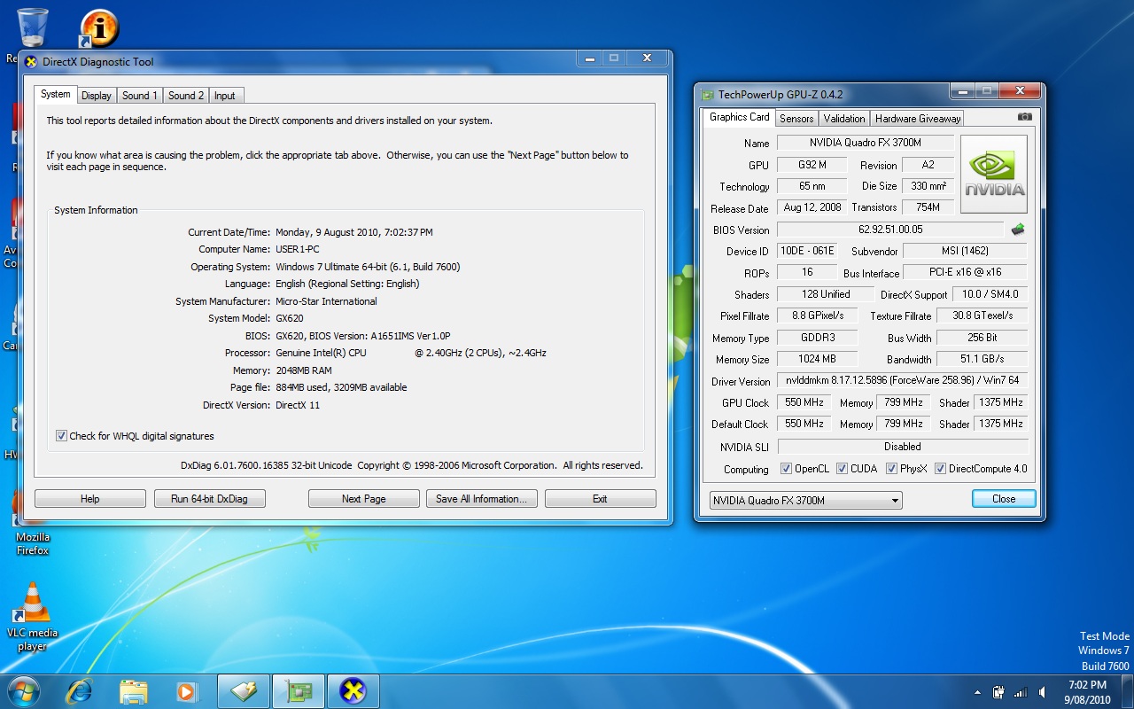Screen dimensions: 1134x709
Task: Click the BIOS Version field 62.92.51.00.05
Action: tap(890, 230)
